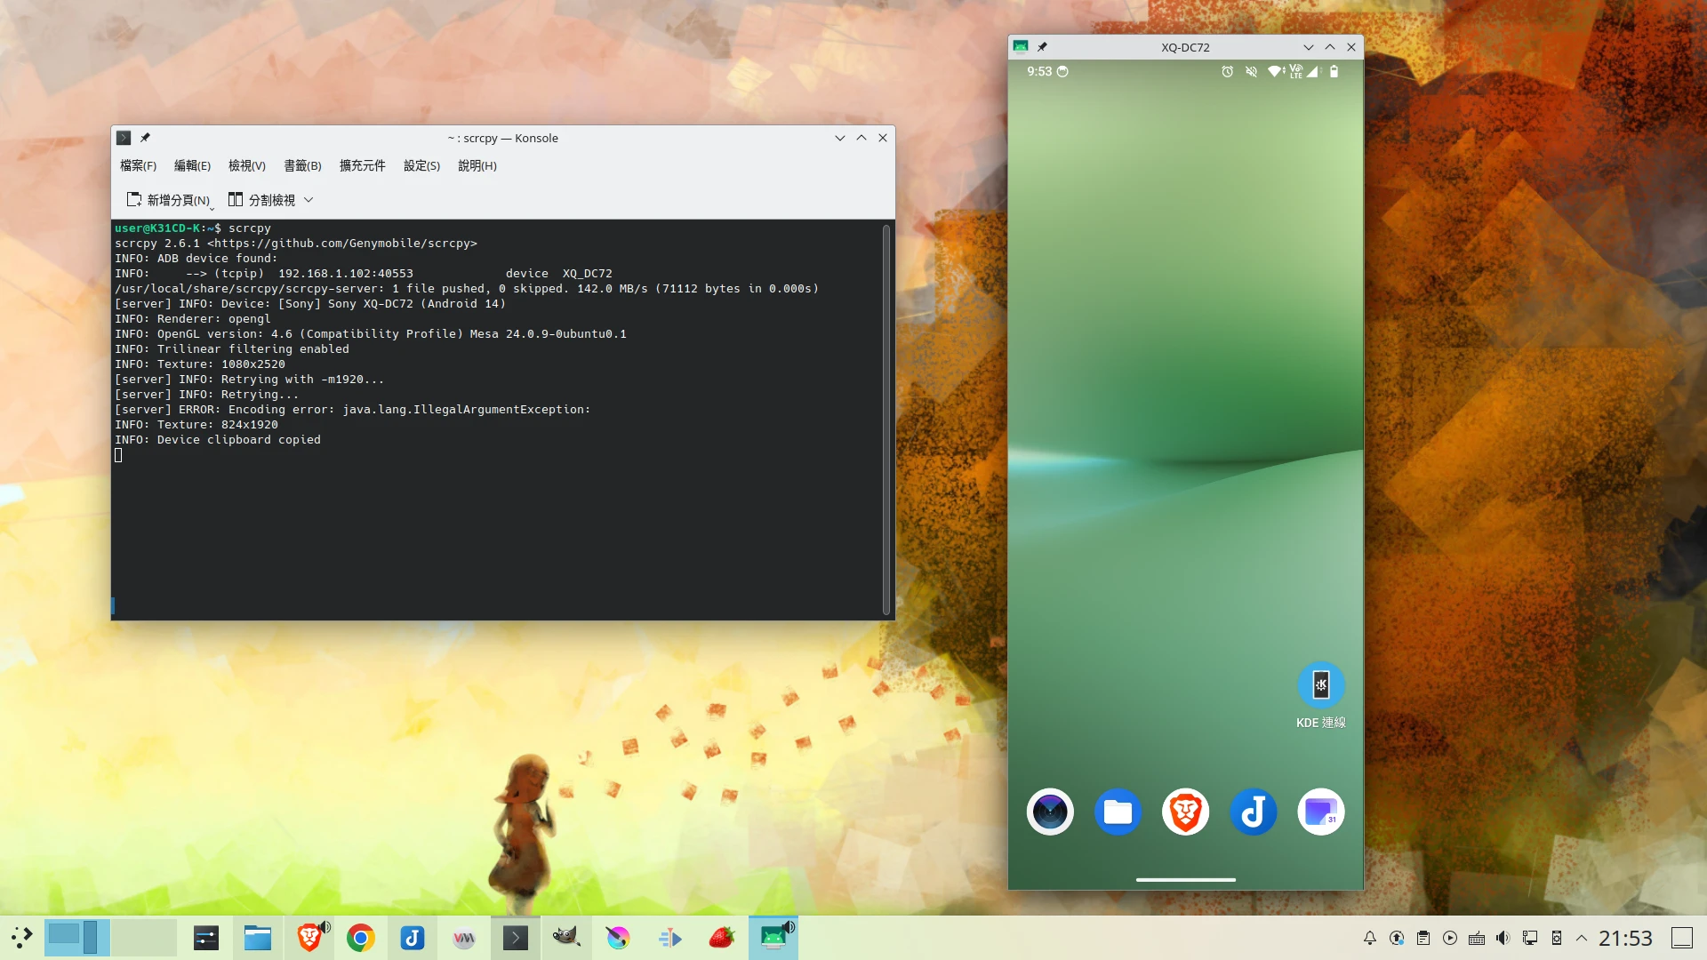Open Joplin app on phone dock
Viewport: 1707px width, 960px height.
click(1253, 812)
